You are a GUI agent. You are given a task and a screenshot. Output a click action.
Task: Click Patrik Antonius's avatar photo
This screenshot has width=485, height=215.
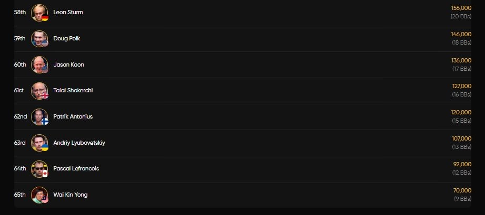(x=39, y=116)
